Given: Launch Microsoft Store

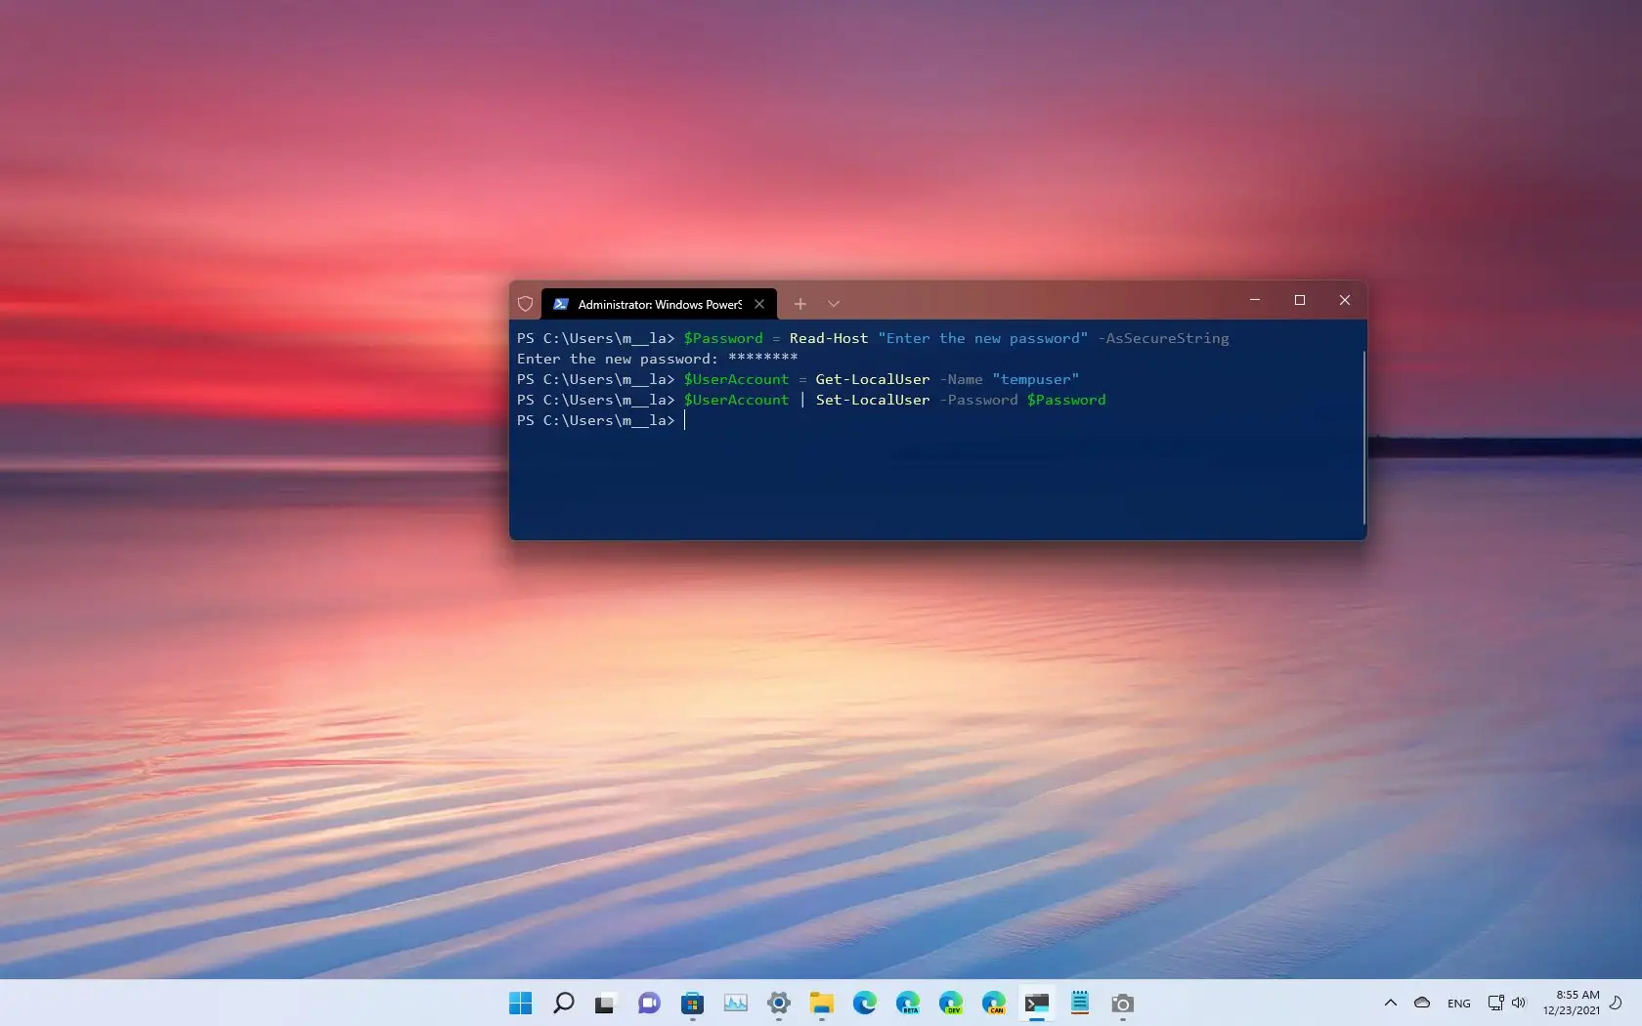Looking at the screenshot, I should coord(692,1004).
